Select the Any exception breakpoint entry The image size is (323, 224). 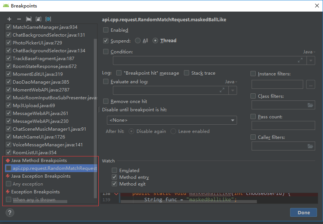point(27,184)
